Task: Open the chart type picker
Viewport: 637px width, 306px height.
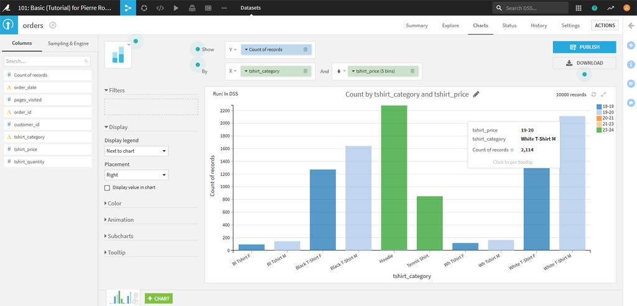Action: (x=118, y=54)
